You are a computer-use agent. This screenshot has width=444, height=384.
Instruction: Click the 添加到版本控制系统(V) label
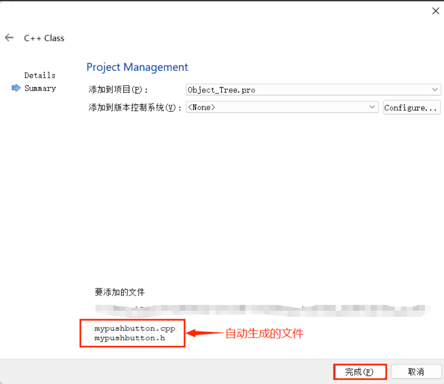point(135,108)
